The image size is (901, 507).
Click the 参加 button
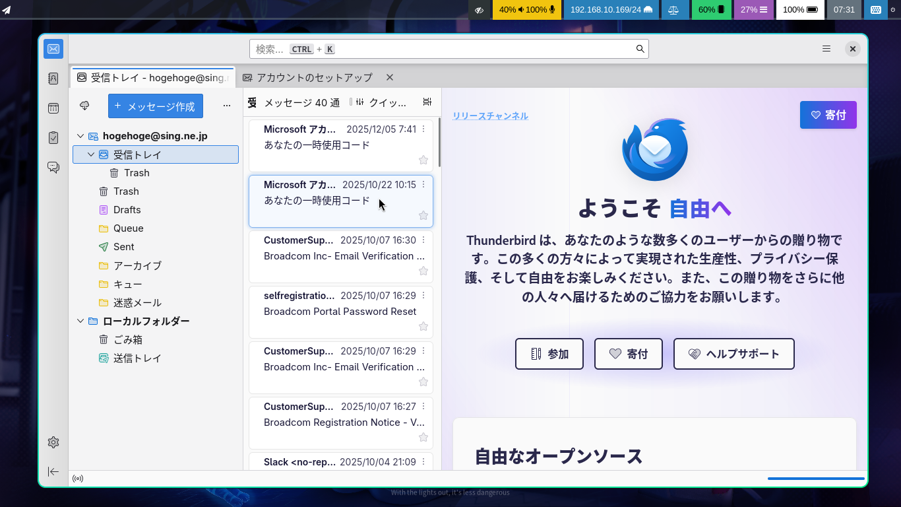pos(549,354)
